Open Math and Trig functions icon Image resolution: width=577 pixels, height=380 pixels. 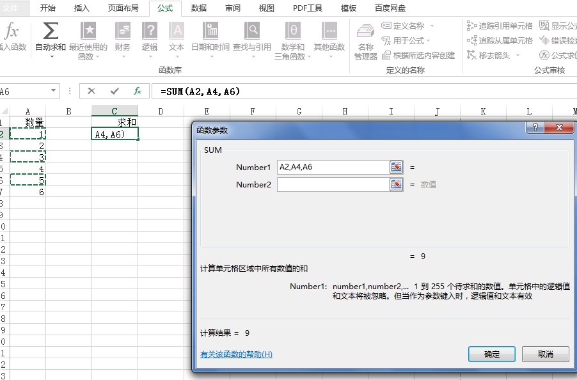(x=293, y=30)
